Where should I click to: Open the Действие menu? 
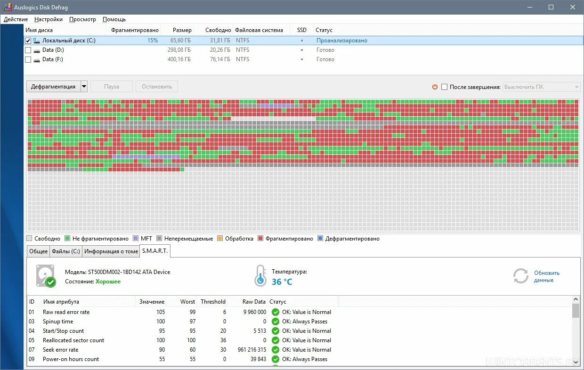pos(16,19)
